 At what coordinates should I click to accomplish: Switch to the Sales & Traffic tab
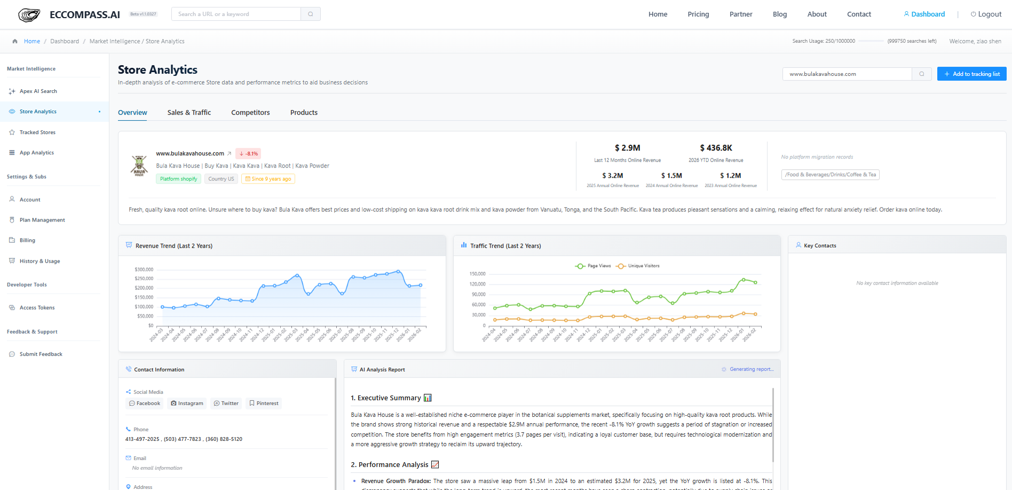tap(189, 113)
